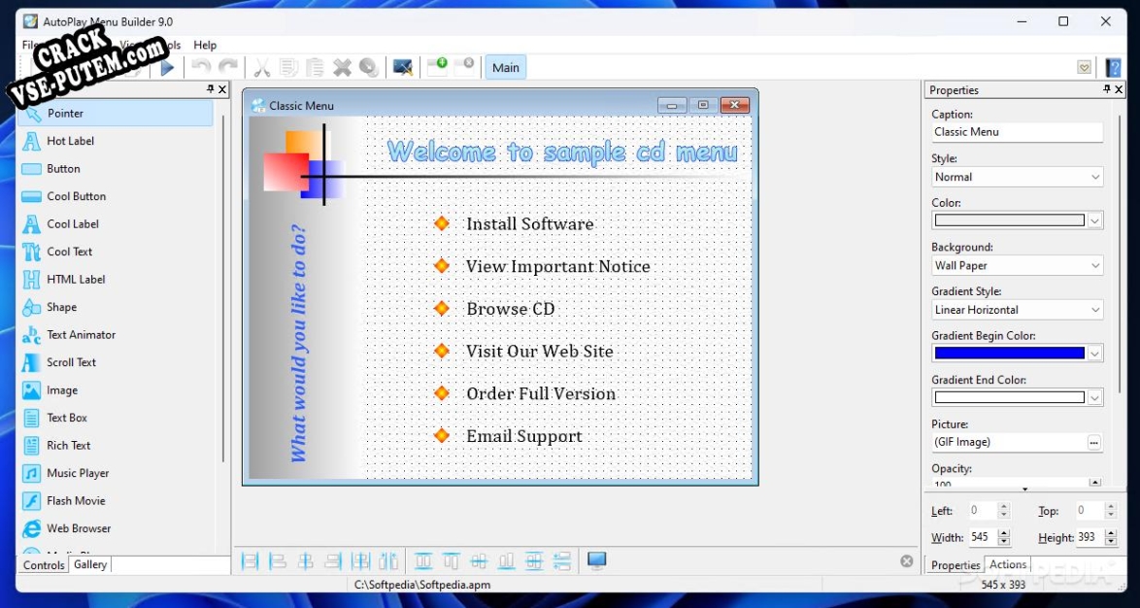Select the Pointer tool
This screenshot has width=1140, height=608.
point(116,114)
